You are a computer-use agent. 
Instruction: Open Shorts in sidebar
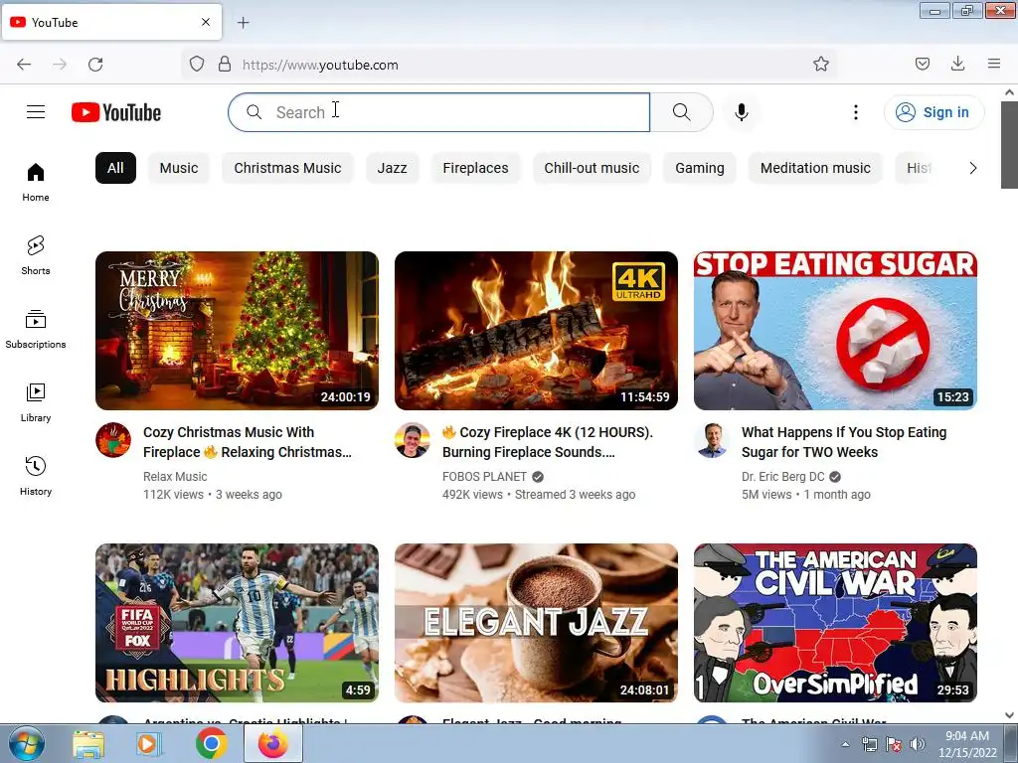point(36,255)
